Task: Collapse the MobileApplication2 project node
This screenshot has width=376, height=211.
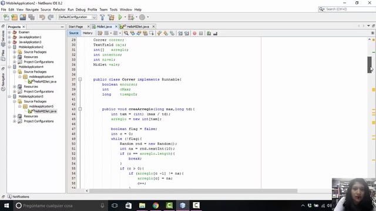Action: pyautogui.click(x=9, y=47)
